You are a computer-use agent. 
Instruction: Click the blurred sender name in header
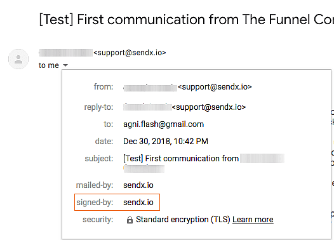coord(66,53)
